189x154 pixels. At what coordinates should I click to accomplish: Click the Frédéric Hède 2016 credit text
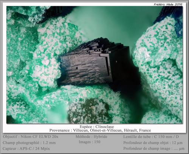pyautogui.click(x=168, y=5)
